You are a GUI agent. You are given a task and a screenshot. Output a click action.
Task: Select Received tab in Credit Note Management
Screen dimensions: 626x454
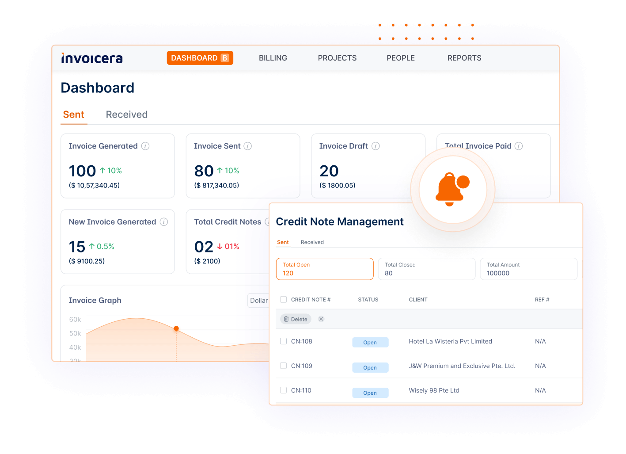pos(312,242)
